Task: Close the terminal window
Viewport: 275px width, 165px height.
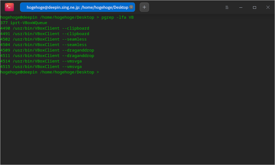Action: click(268, 7)
